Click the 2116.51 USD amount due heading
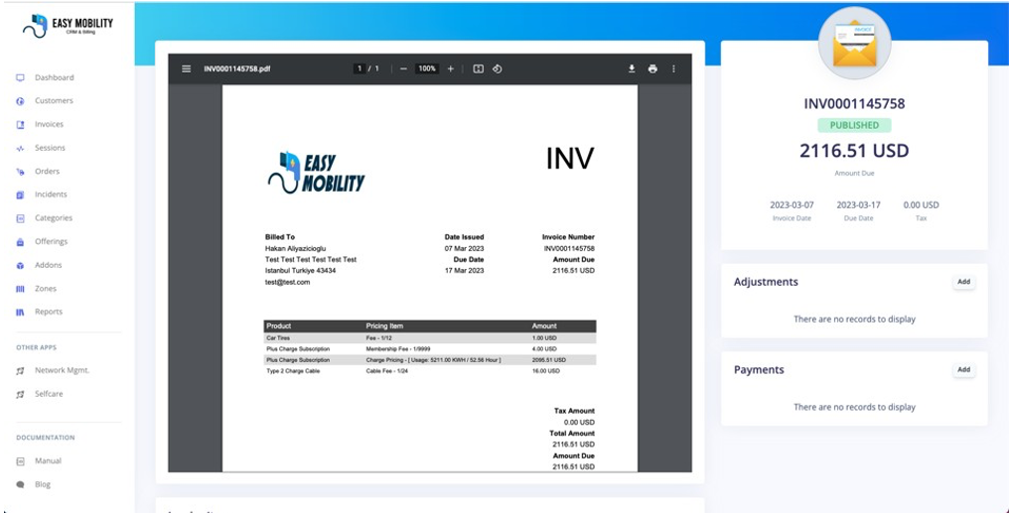1010x513 pixels. coord(854,151)
